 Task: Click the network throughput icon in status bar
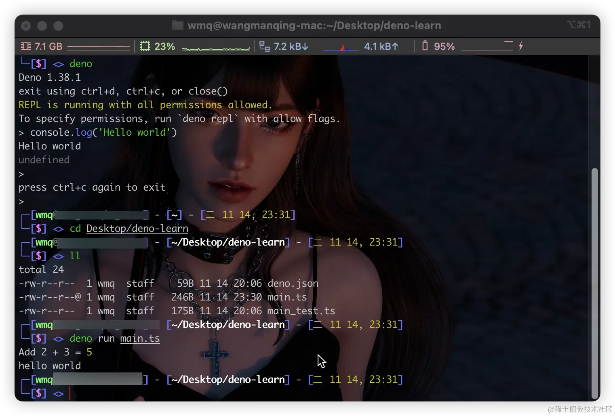(x=264, y=46)
